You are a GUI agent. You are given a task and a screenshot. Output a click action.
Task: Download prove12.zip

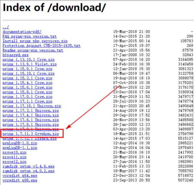pos(15,162)
